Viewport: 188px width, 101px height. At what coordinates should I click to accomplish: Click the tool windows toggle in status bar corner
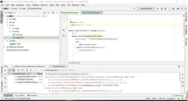2,99
